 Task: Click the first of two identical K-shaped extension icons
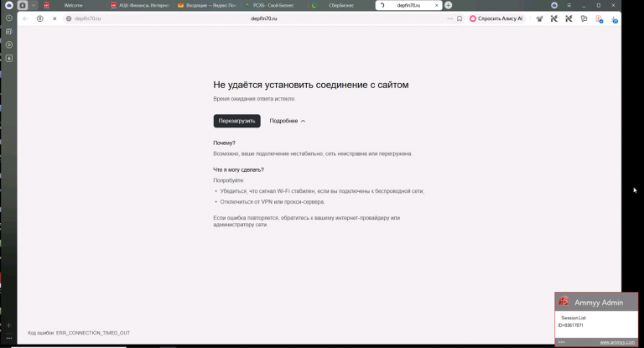554,18
